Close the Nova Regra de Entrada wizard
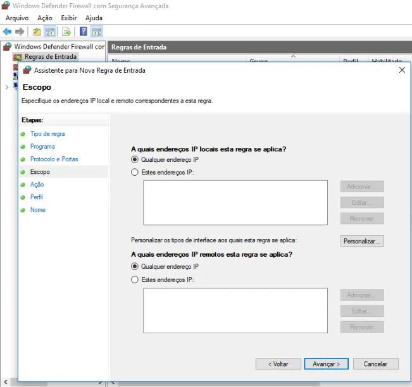The width and height of the screenshot is (412, 387). tap(402, 70)
